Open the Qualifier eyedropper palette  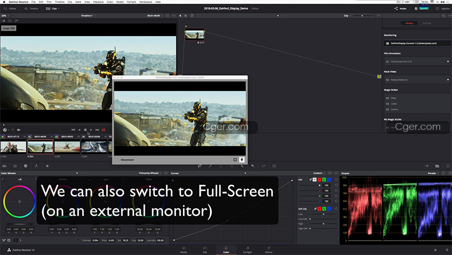point(210,166)
